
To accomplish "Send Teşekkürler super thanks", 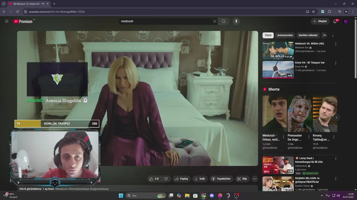I will coord(221,179).
